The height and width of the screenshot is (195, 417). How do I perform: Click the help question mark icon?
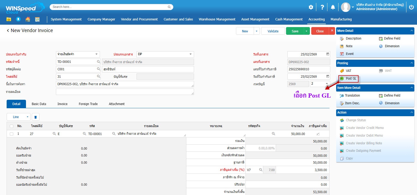[322, 7]
